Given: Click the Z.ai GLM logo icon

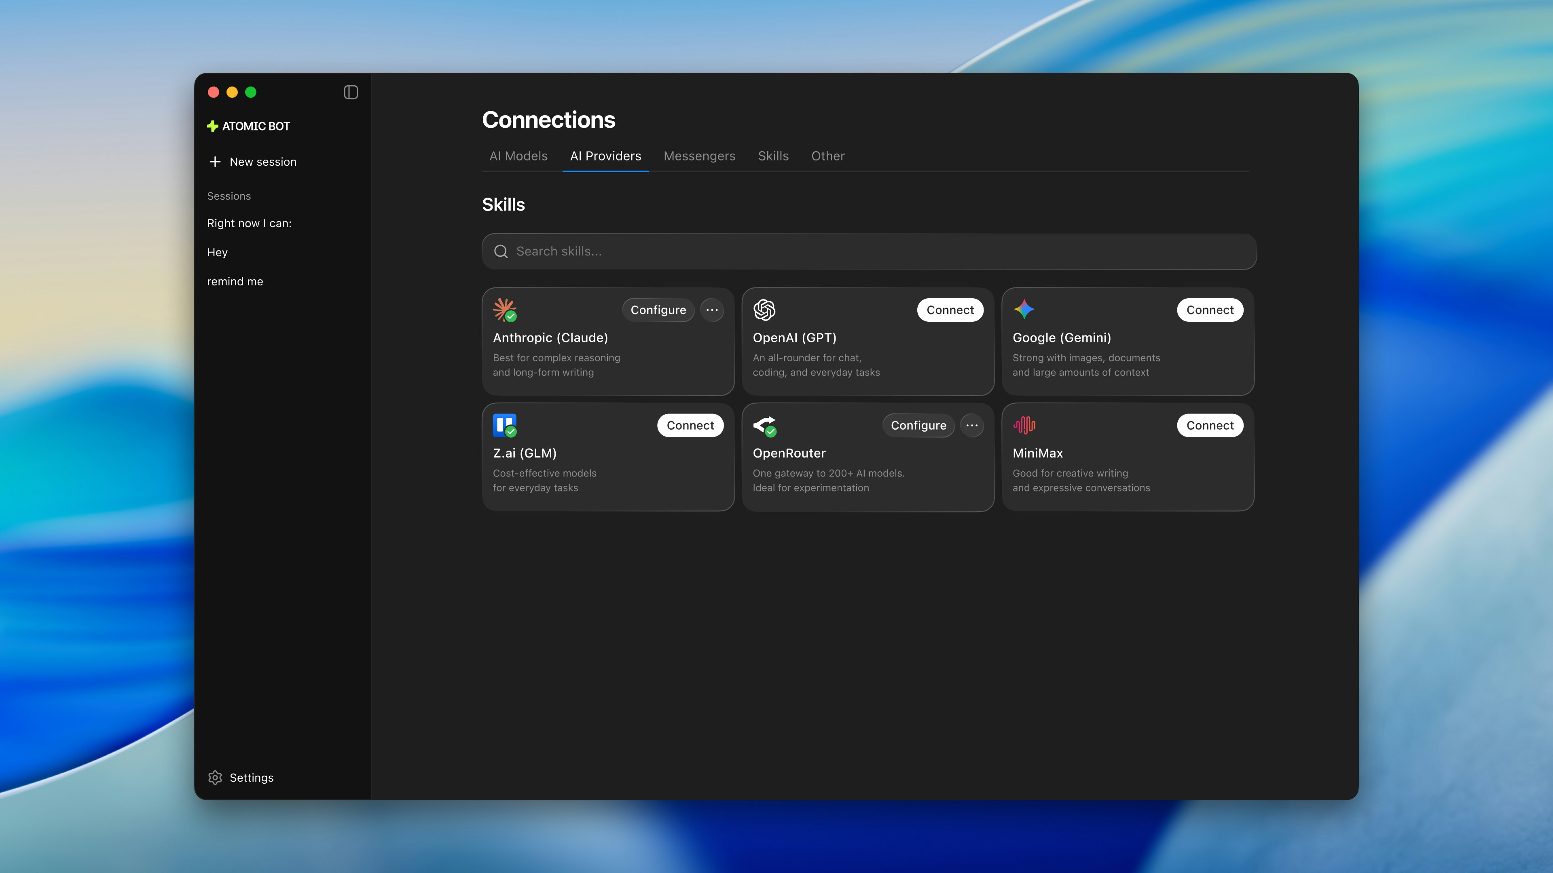Looking at the screenshot, I should pos(504,425).
